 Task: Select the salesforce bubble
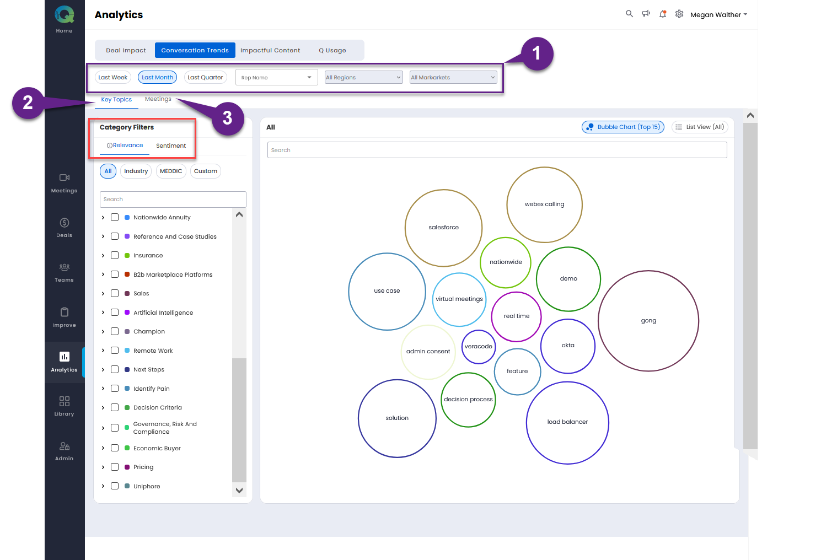pos(444,228)
